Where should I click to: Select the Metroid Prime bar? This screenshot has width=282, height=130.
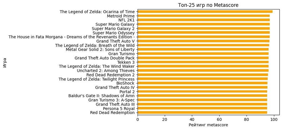pos(204,16)
